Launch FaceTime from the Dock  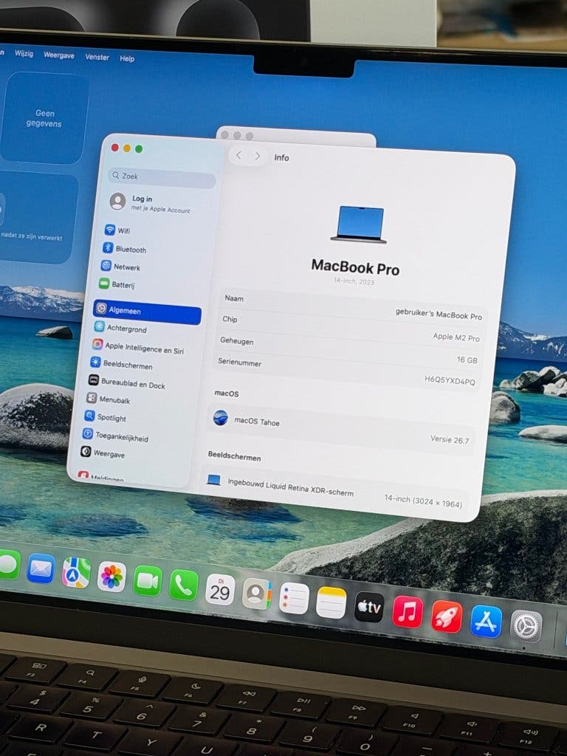[x=148, y=582]
